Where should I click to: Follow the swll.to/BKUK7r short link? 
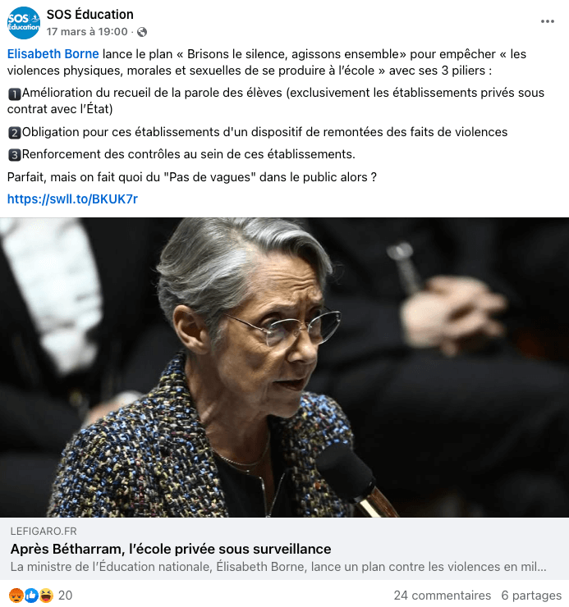[x=72, y=199]
